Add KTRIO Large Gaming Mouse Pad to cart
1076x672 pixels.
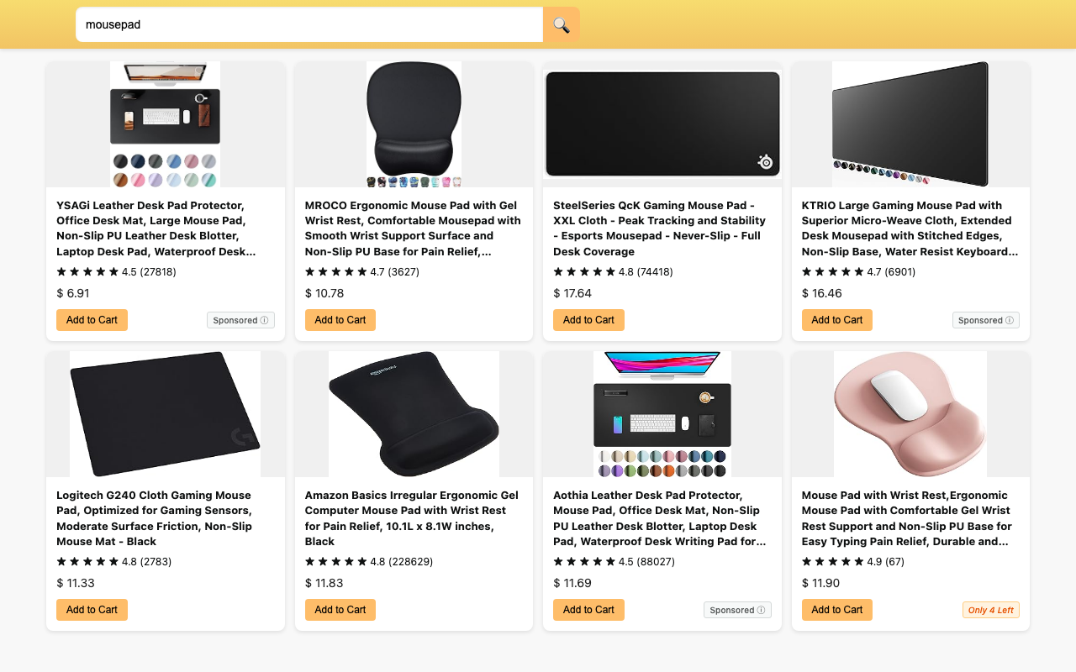pos(837,320)
